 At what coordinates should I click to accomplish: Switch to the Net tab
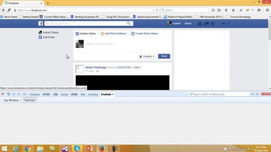tap(83, 95)
